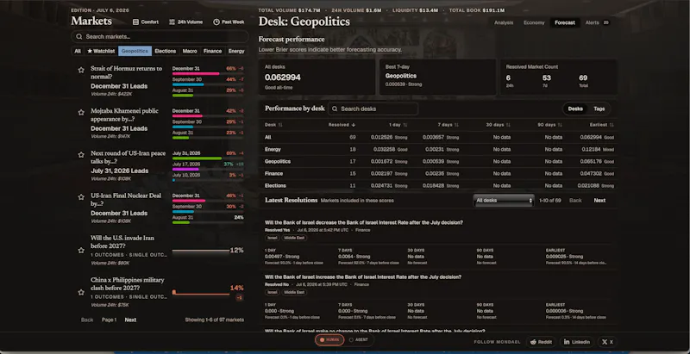This screenshot has width=690, height=354.
Task: Click the Alerts count badge 29
Action: coord(605,23)
